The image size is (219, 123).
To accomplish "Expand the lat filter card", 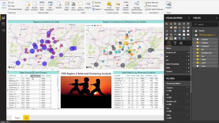I will pyautogui.click(x=188, y=94).
